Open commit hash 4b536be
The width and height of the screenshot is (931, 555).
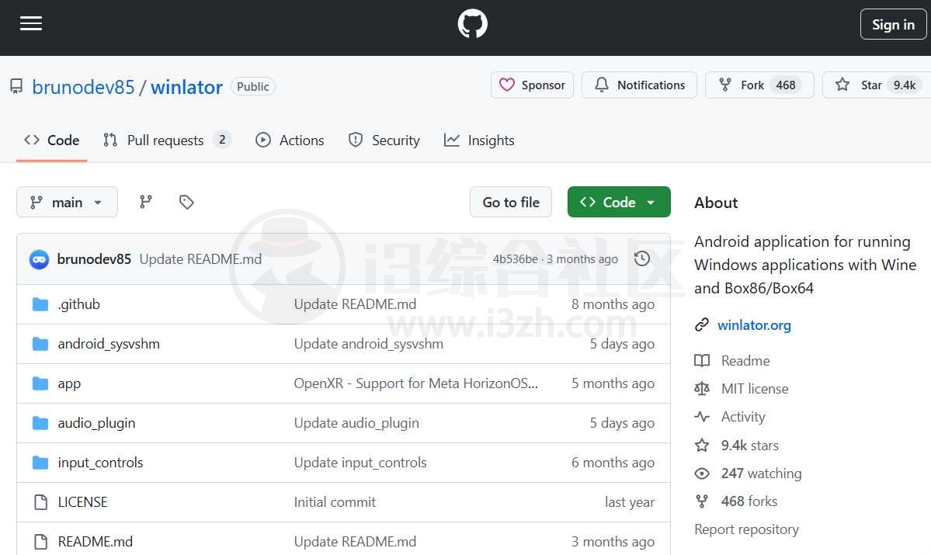pyautogui.click(x=516, y=258)
